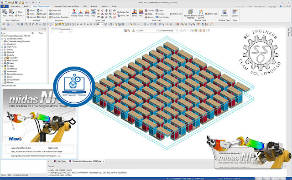292x180 pixels.
Task: Click the Manual contact tool
Action: 31,17
